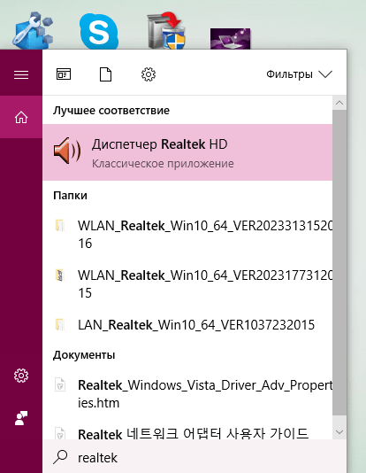Click the scroll up arrow of results
The width and height of the screenshot is (366, 473).
pyautogui.click(x=339, y=103)
